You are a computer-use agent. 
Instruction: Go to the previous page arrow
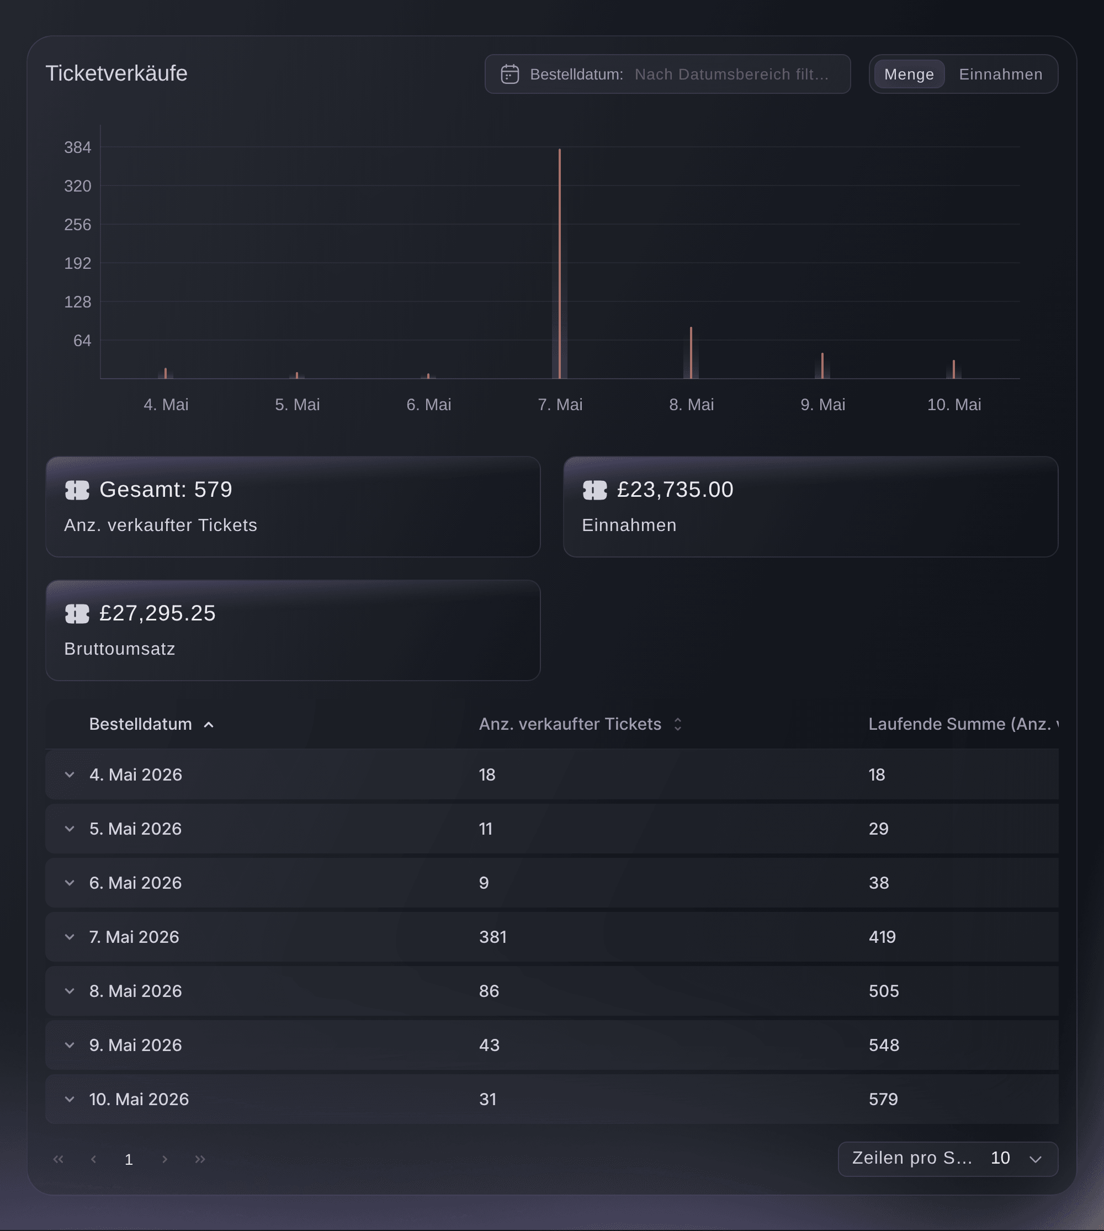pos(93,1159)
